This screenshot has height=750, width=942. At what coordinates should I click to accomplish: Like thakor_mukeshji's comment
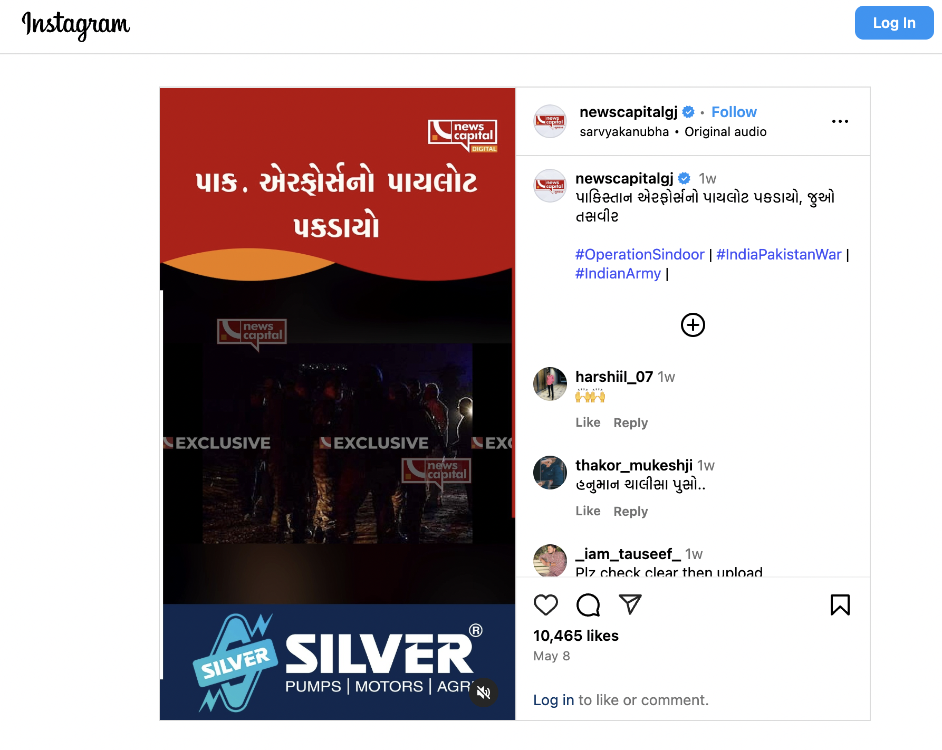pyautogui.click(x=588, y=511)
